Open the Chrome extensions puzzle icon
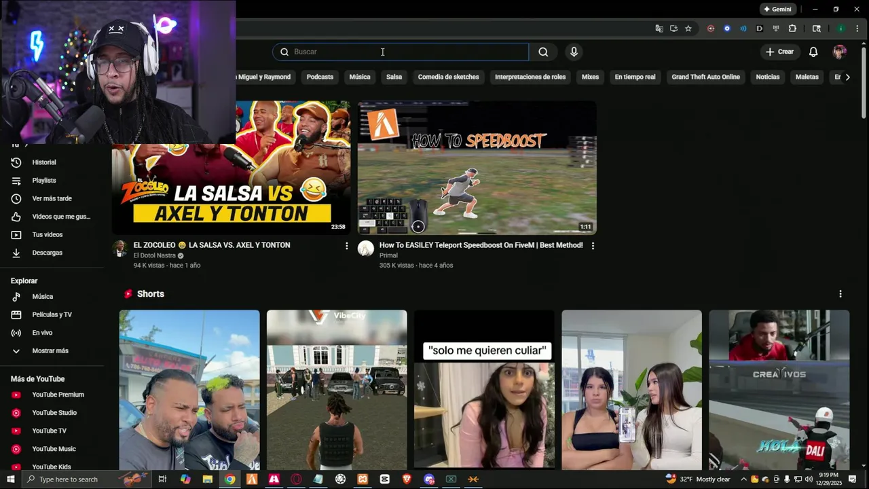The width and height of the screenshot is (869, 489). coord(792,29)
